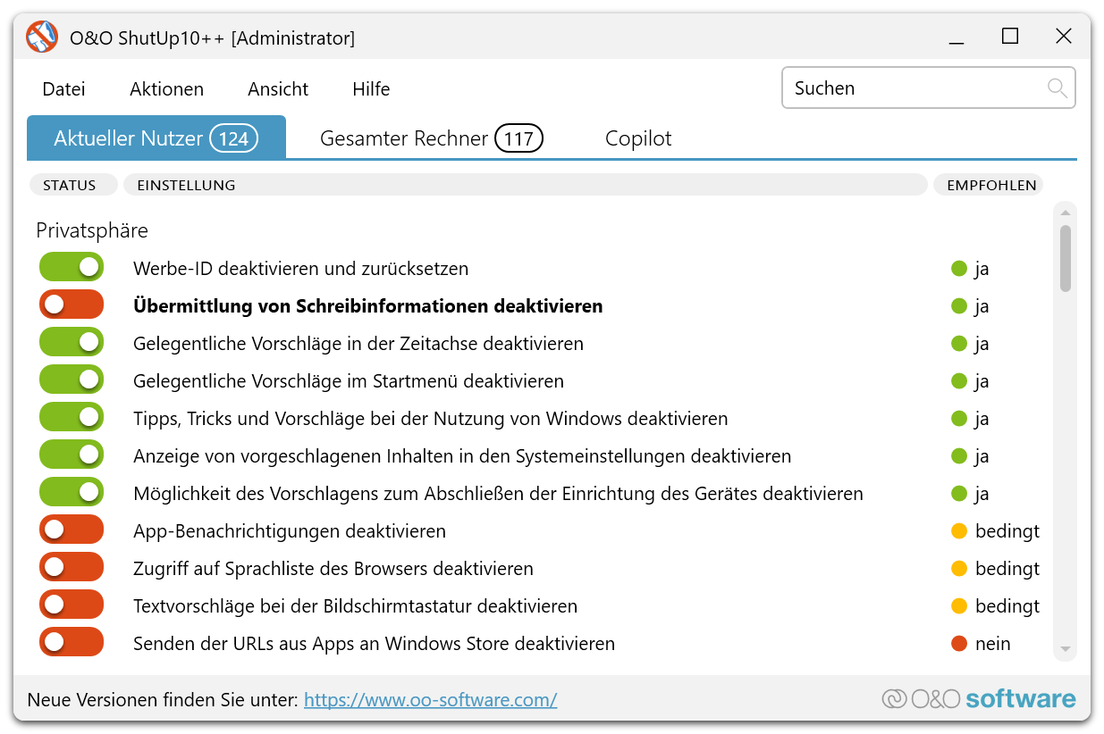The image size is (1104, 734).
Task: Click the 124 count badge
Action: (x=233, y=138)
